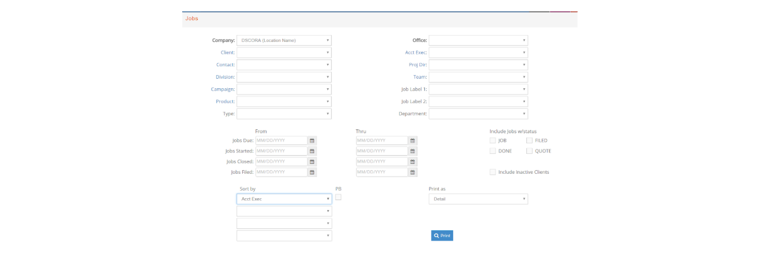Click the Jobs Due From date field

tap(281, 141)
